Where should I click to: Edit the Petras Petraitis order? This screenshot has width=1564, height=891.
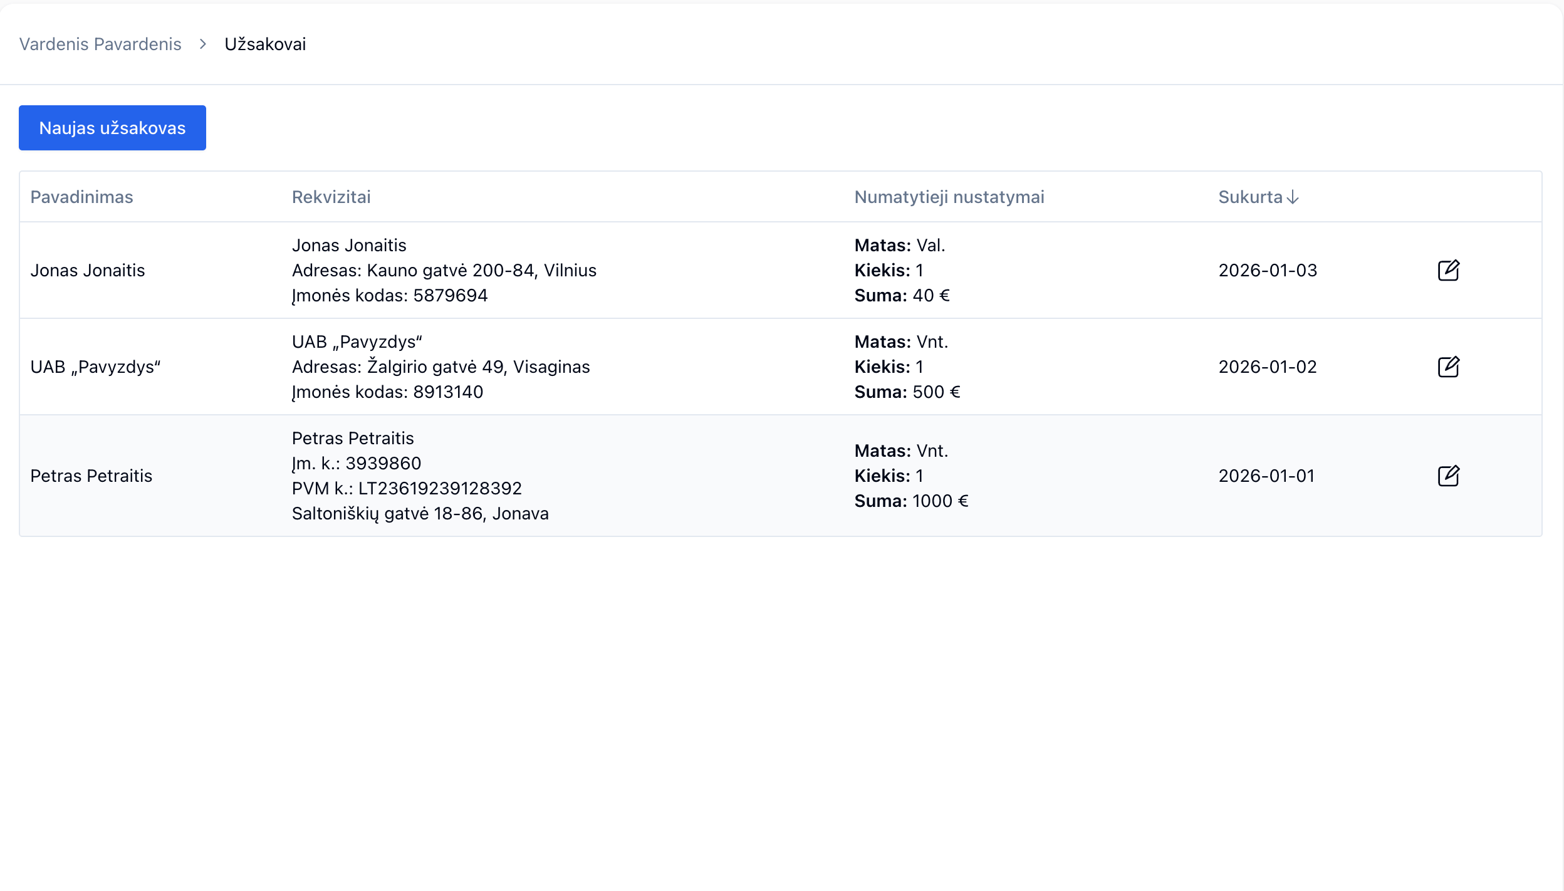1448,476
